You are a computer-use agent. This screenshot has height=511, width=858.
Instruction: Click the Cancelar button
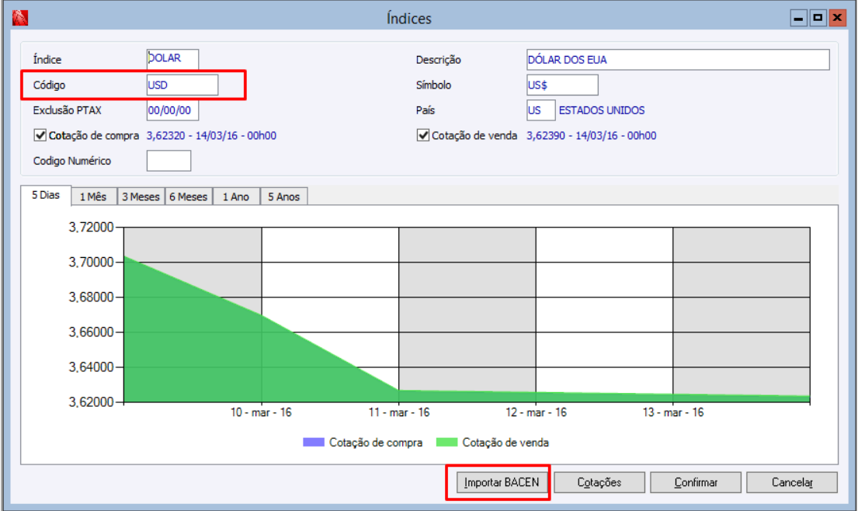[x=792, y=482]
